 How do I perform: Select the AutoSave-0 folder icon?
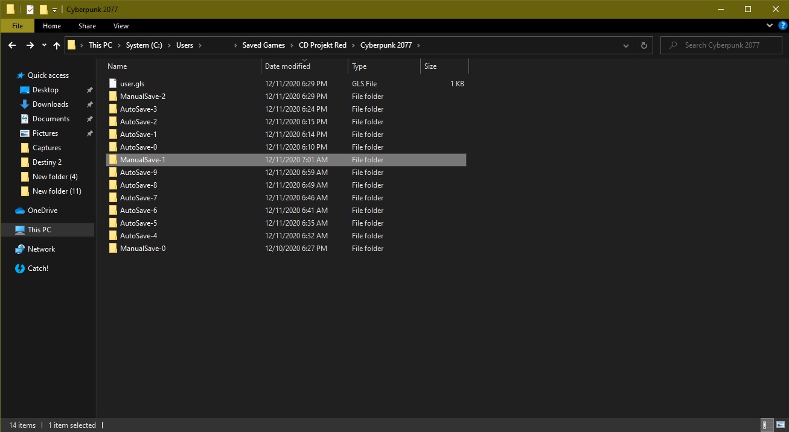[113, 147]
